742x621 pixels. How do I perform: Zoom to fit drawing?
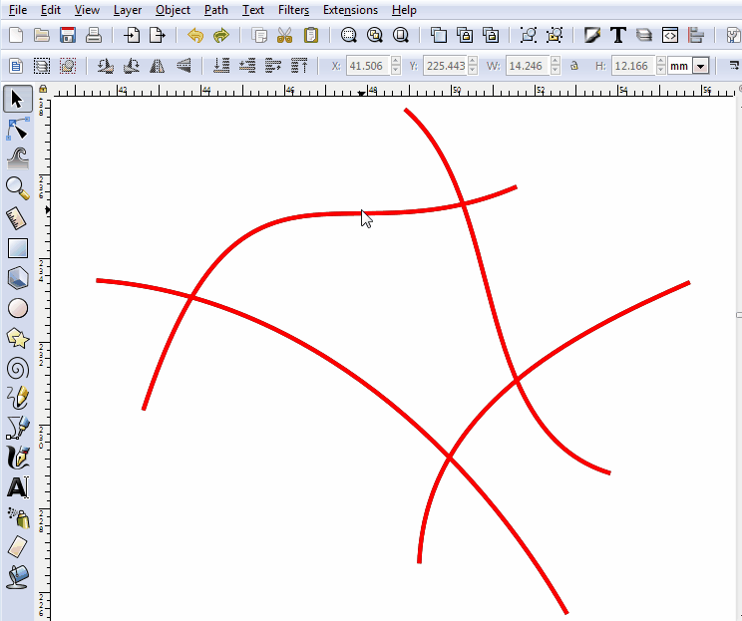point(375,36)
